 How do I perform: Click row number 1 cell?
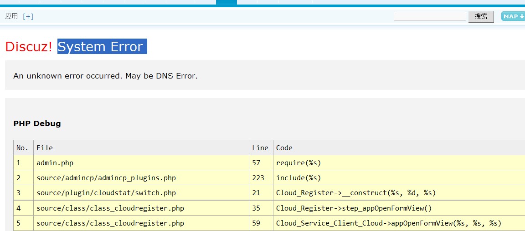pyautogui.click(x=23, y=162)
